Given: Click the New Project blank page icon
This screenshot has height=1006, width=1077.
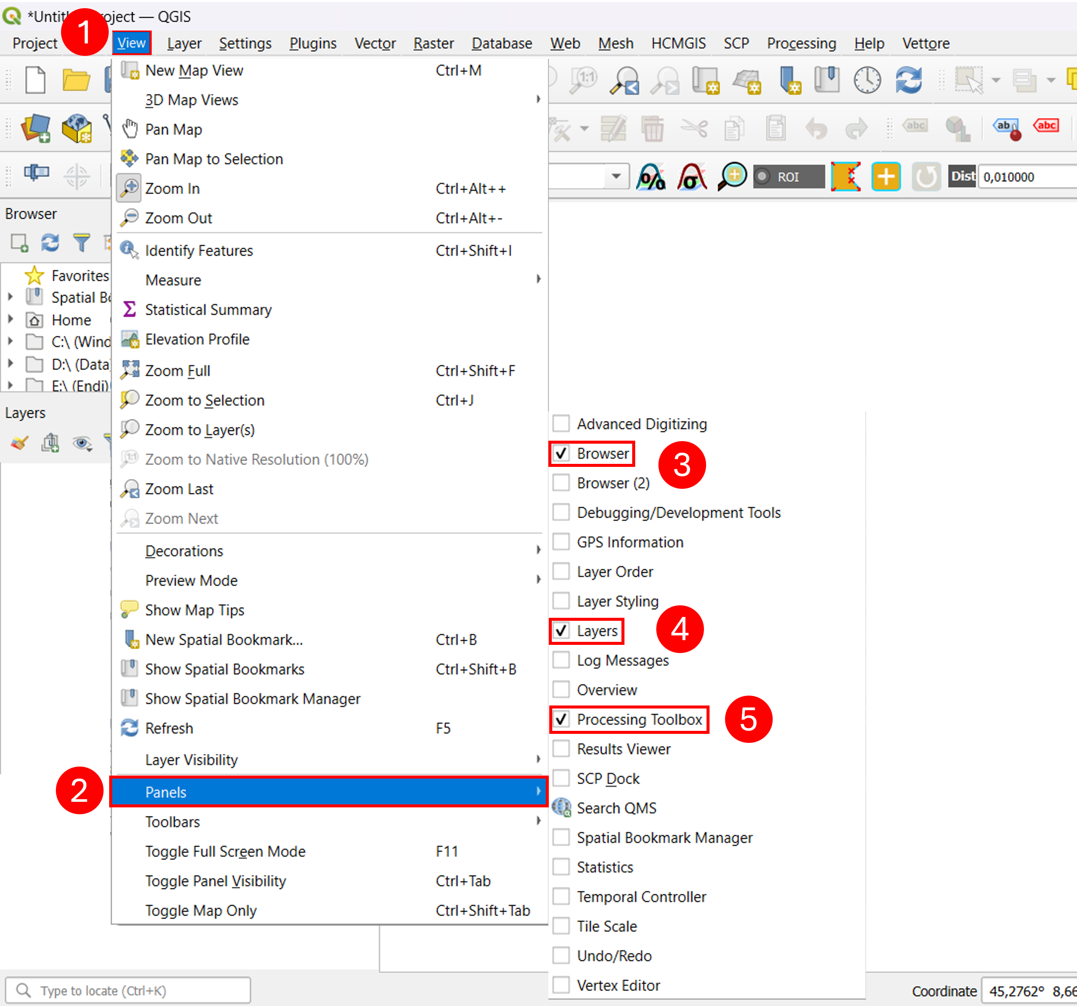Looking at the screenshot, I should [x=35, y=80].
